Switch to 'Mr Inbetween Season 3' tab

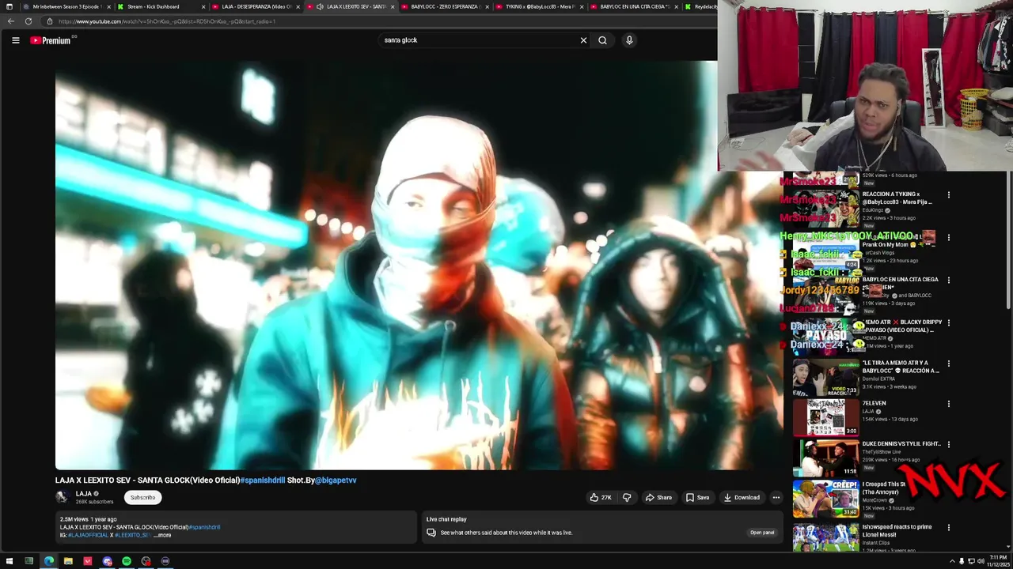click(x=66, y=6)
